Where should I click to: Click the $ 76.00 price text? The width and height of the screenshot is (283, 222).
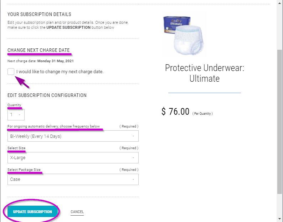point(175,112)
